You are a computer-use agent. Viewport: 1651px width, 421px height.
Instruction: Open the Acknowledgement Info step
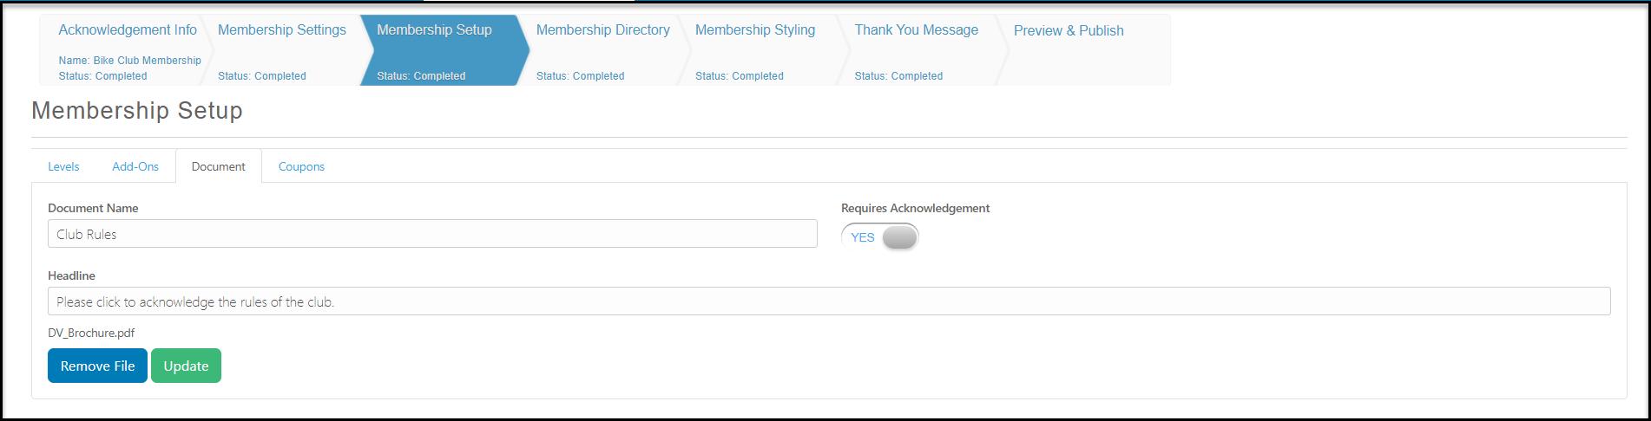pyautogui.click(x=128, y=30)
